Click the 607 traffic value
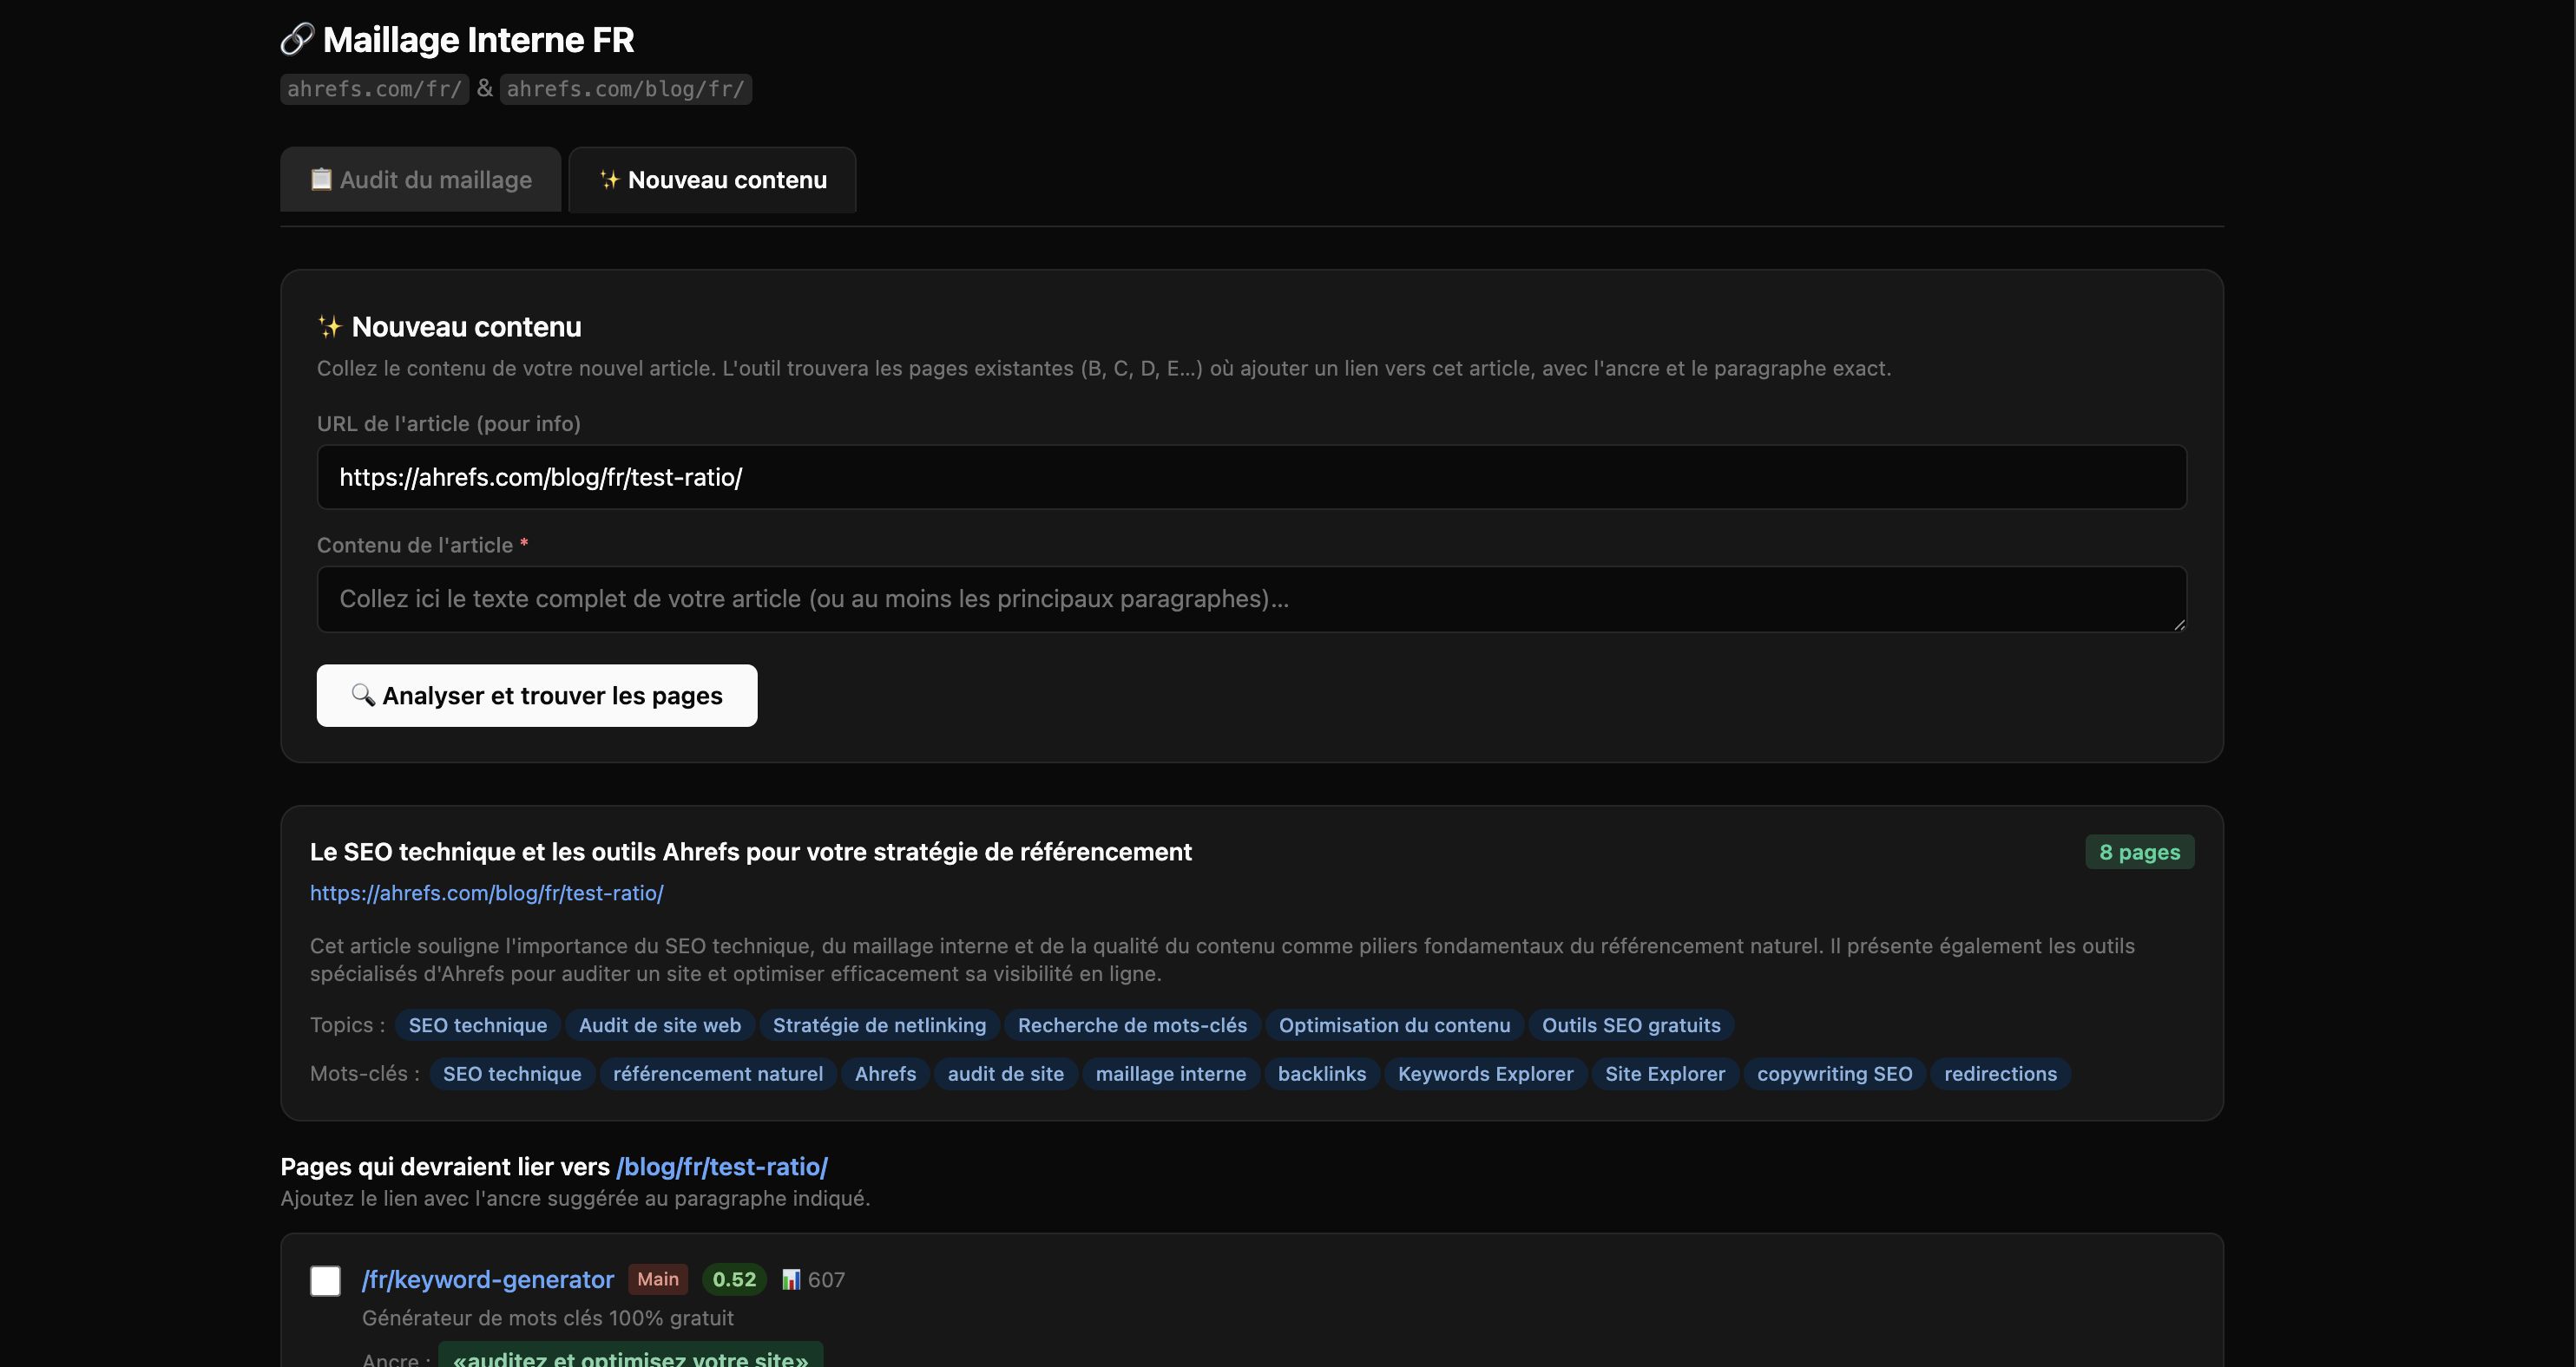 pyautogui.click(x=826, y=1279)
